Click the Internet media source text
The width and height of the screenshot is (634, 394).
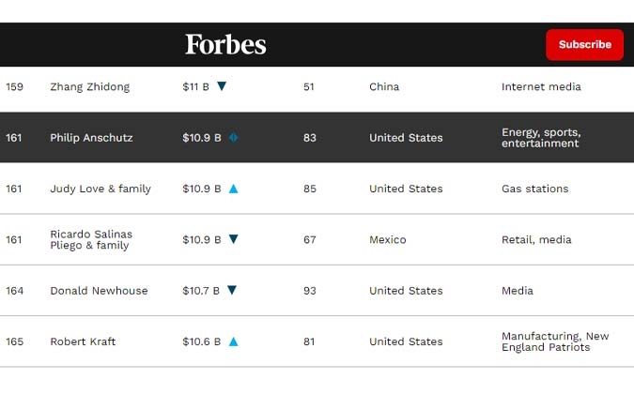pos(541,87)
